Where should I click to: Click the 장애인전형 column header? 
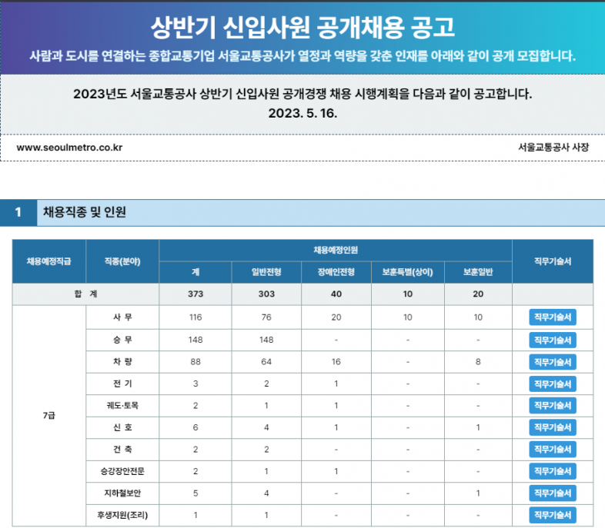pyautogui.click(x=336, y=272)
